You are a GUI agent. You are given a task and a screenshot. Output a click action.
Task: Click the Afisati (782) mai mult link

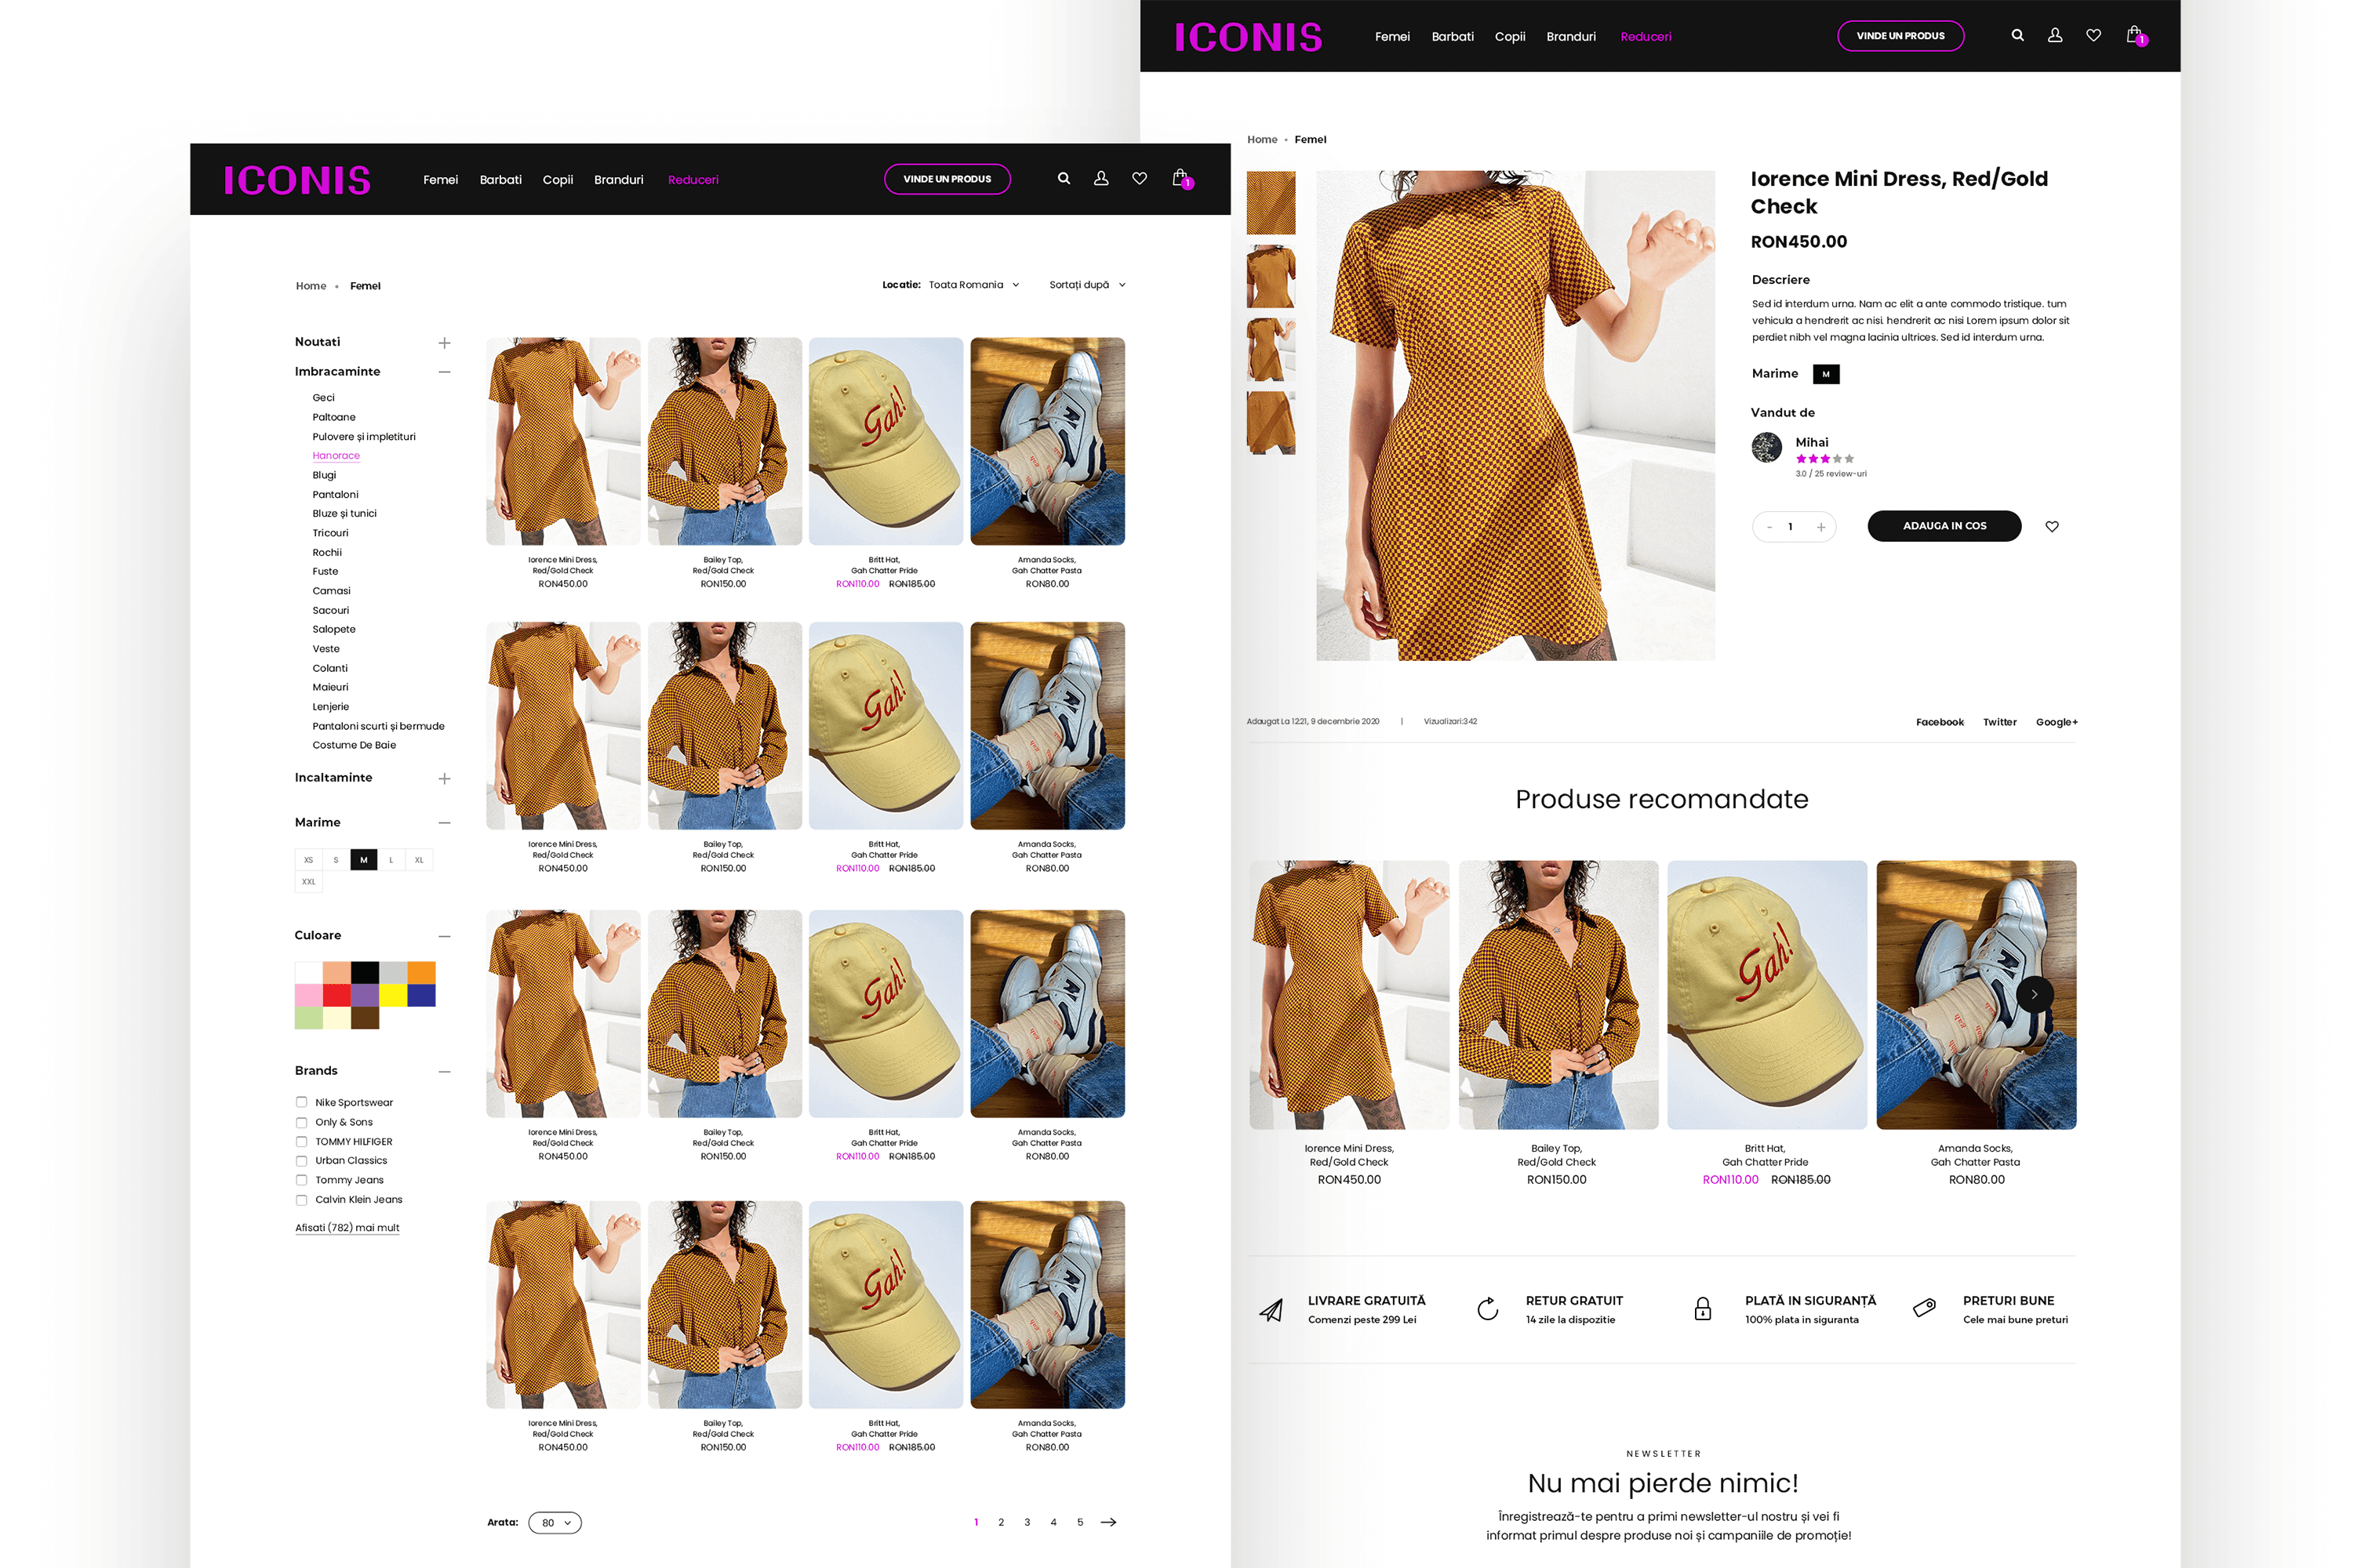pos(347,1228)
